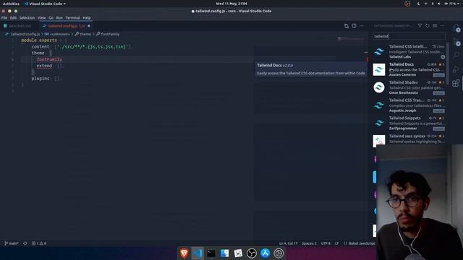The height and width of the screenshot is (260, 463).
Task: Open the Terminal menu
Action: click(x=72, y=17)
